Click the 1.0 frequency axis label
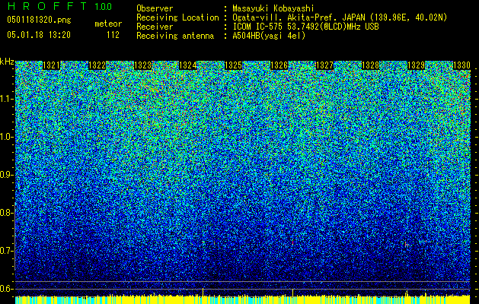 (x=6, y=137)
